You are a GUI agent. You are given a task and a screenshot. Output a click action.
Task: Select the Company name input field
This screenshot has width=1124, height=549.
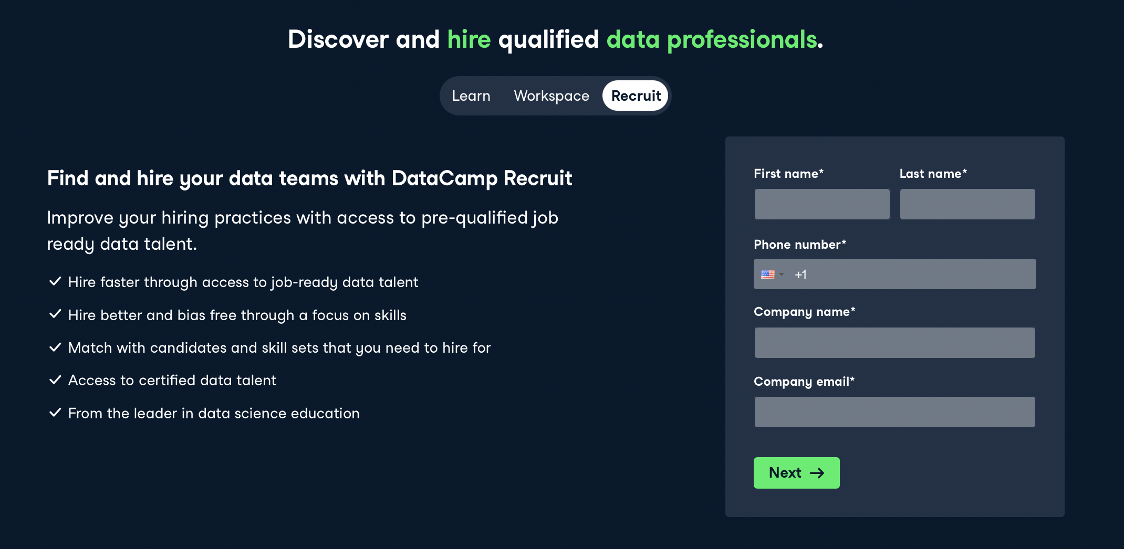894,343
